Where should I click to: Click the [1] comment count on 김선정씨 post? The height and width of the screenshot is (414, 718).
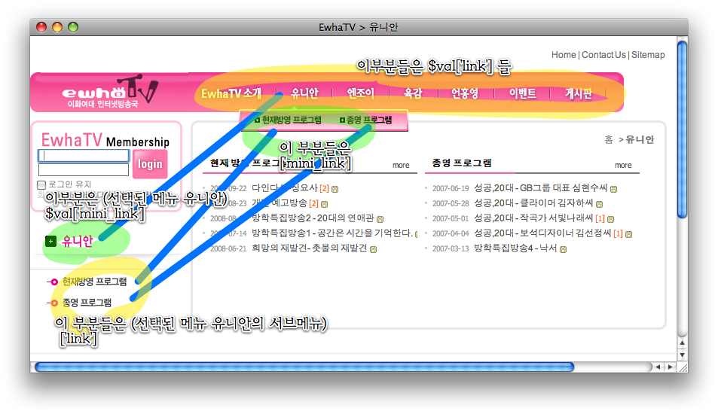tap(619, 234)
